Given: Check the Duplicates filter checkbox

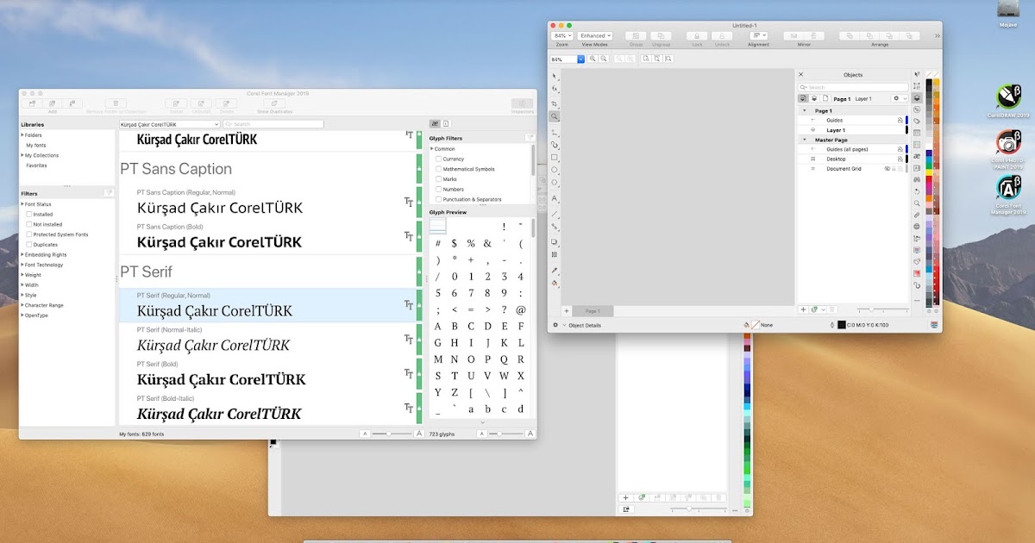Looking at the screenshot, I should [x=29, y=245].
